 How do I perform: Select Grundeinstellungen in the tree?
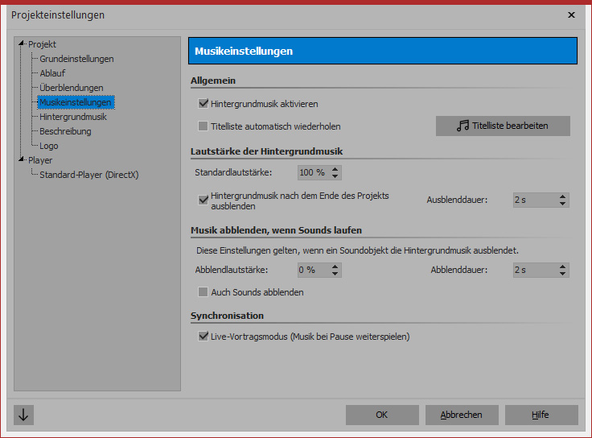(x=76, y=59)
